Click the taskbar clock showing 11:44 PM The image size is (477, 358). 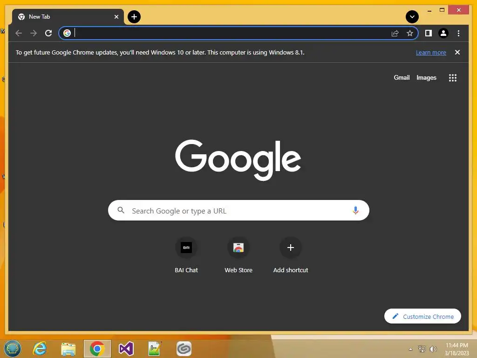pos(457,349)
